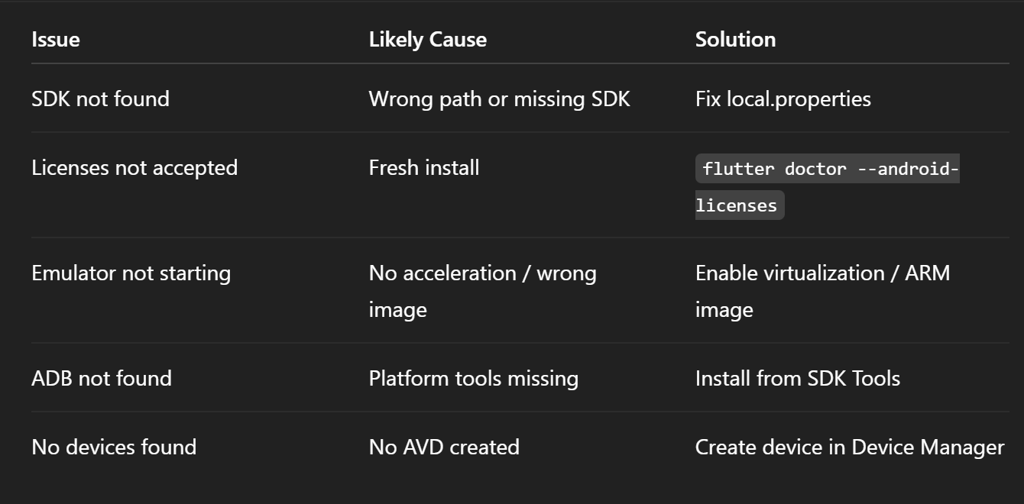Click the 'Enable virtualization / ARM image' text

pyautogui.click(x=823, y=291)
